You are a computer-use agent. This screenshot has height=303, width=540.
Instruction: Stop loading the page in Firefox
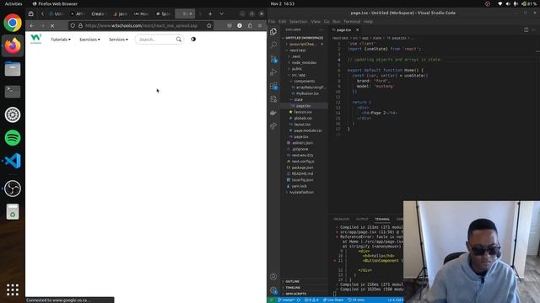(52, 25)
